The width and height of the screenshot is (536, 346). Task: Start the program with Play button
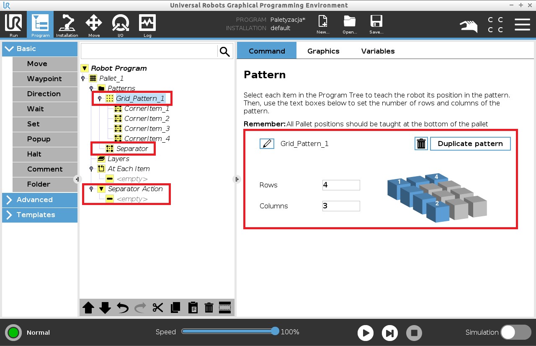coord(366,333)
